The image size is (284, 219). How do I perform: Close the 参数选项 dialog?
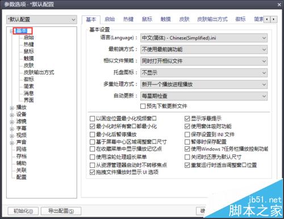click(279, 5)
